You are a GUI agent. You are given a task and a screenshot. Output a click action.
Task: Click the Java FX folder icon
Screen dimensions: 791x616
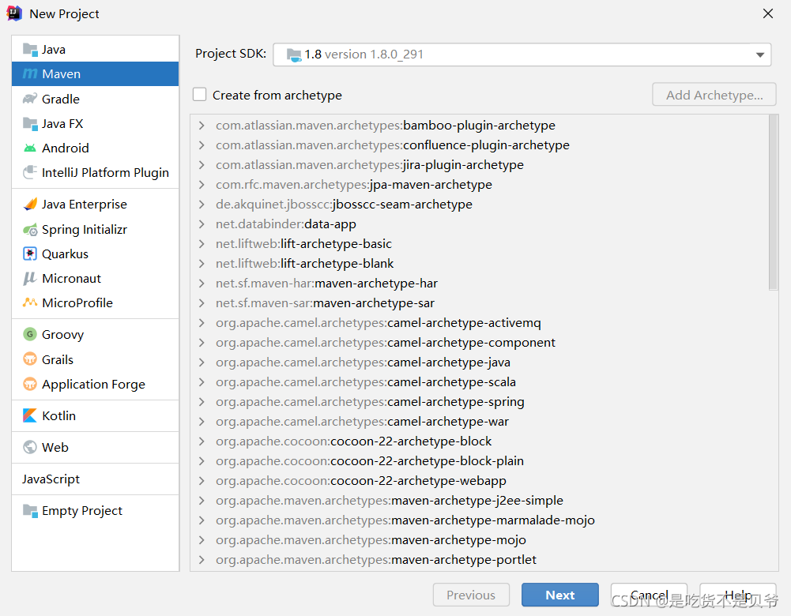click(x=30, y=123)
